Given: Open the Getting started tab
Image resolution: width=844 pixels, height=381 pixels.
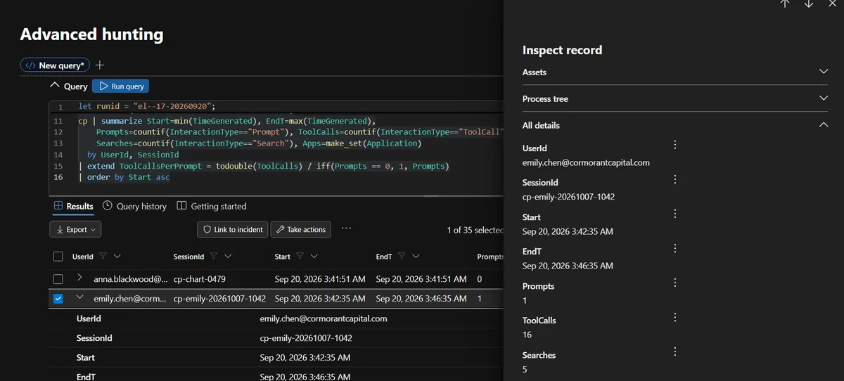Looking at the screenshot, I should pyautogui.click(x=212, y=206).
